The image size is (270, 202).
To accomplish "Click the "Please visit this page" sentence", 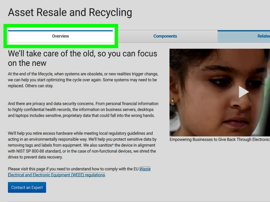I will [79, 172].
